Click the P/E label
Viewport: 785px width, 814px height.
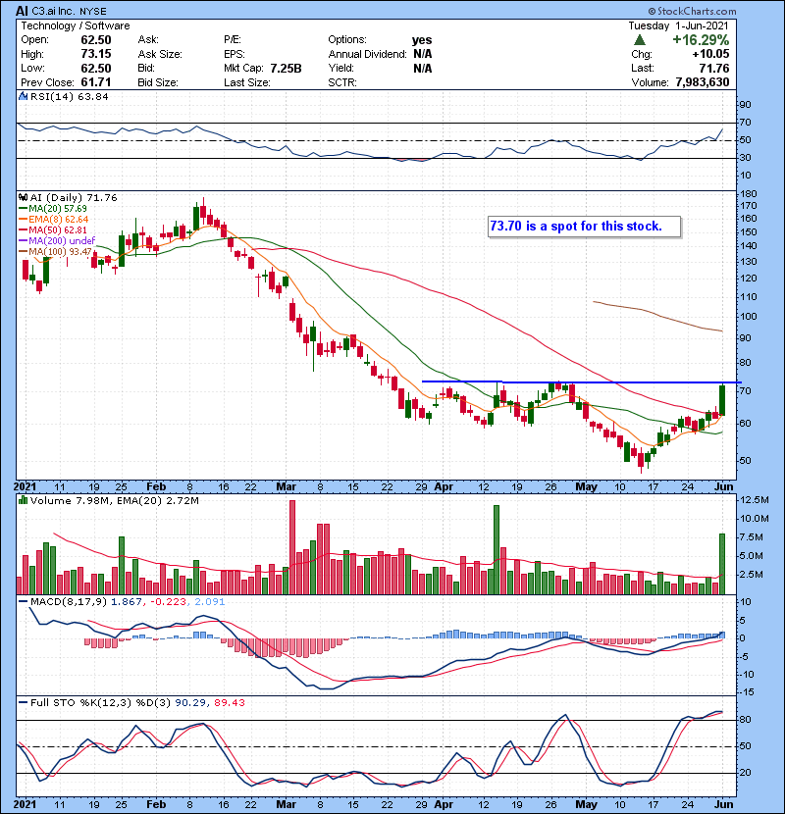coord(232,40)
